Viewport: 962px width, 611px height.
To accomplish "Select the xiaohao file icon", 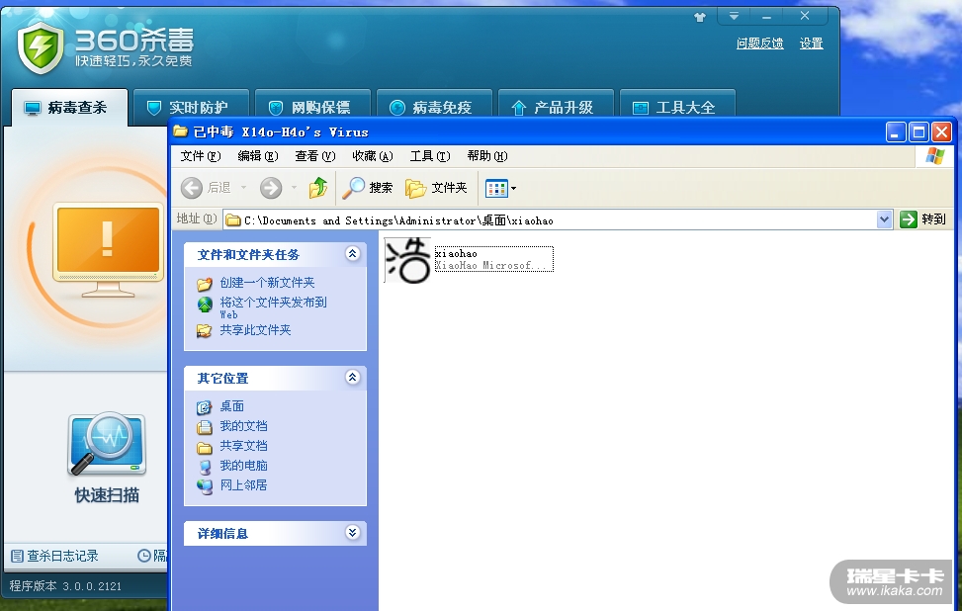I will pos(407,260).
